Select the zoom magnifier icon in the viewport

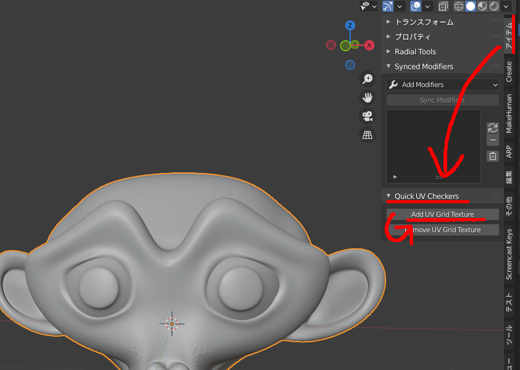point(367,79)
